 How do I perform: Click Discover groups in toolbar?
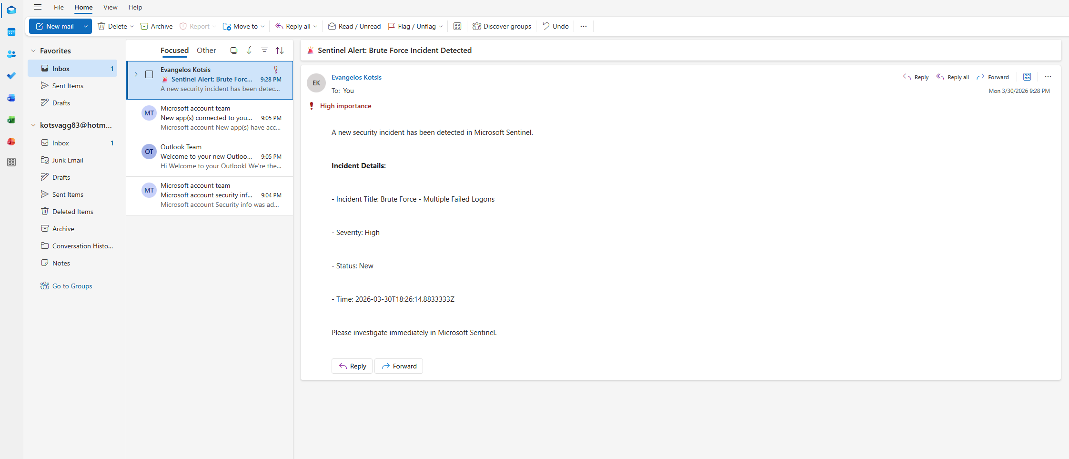502,26
